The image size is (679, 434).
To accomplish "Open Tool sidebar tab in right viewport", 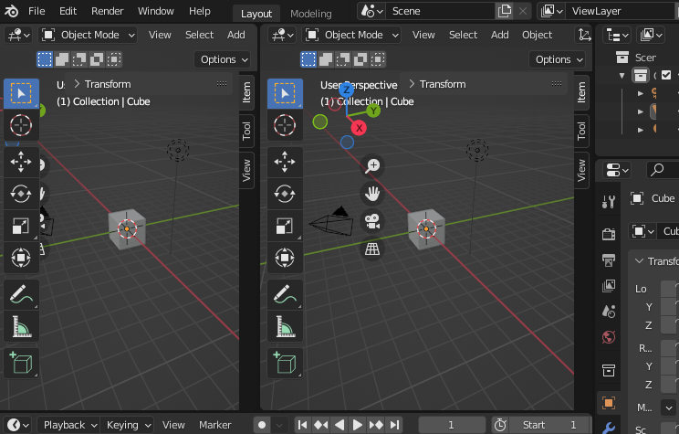I will [x=581, y=131].
